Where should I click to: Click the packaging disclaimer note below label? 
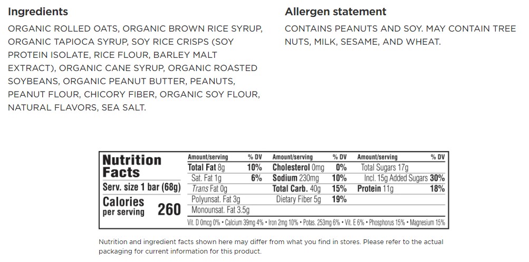click(271, 246)
